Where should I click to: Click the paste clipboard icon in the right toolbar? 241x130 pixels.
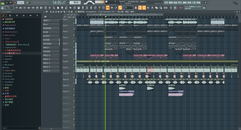pos(161,8)
